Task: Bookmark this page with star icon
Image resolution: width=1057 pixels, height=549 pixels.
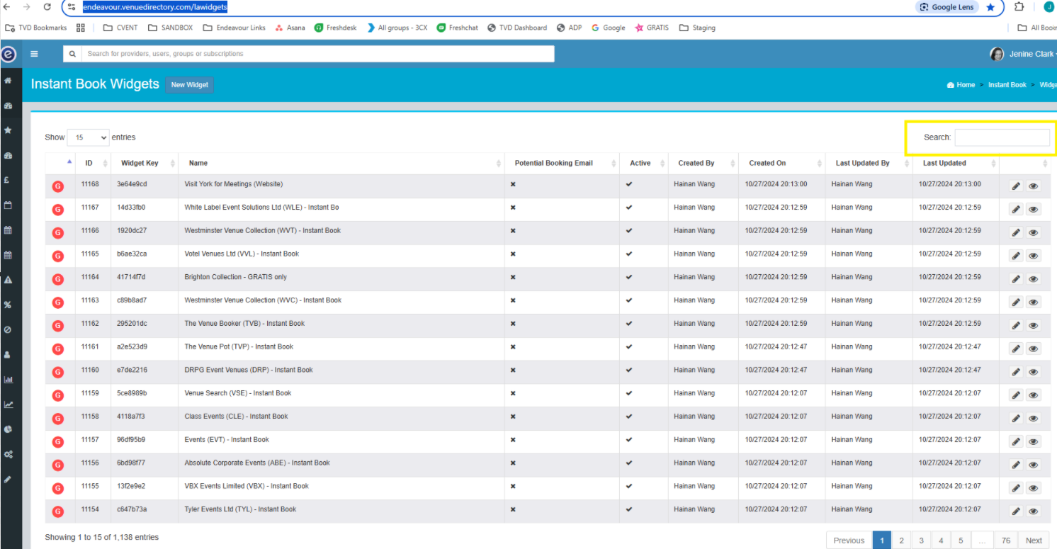Action: pyautogui.click(x=990, y=7)
